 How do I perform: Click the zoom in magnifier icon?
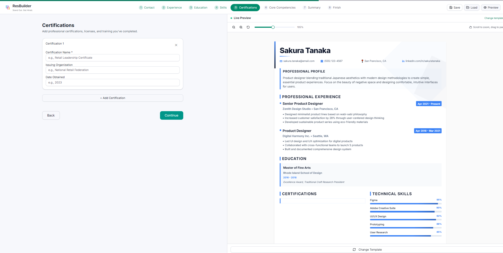(x=241, y=27)
